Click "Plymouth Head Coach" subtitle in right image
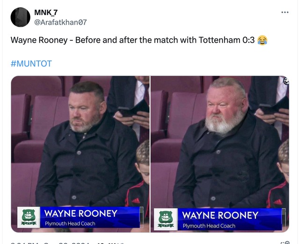Viewport: 304px width, 244px height. pyautogui.click(x=209, y=226)
